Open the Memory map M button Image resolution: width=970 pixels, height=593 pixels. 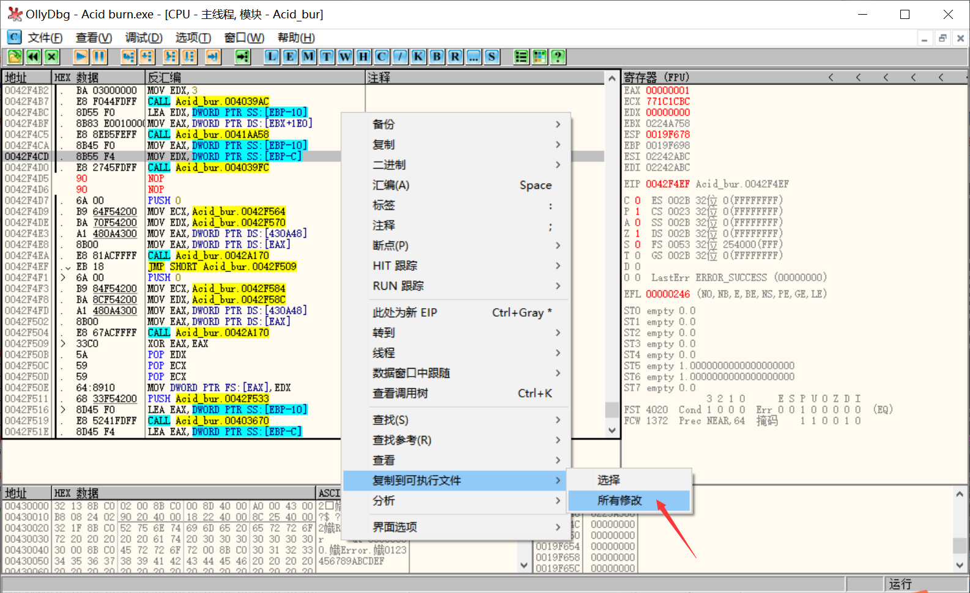pyautogui.click(x=308, y=57)
